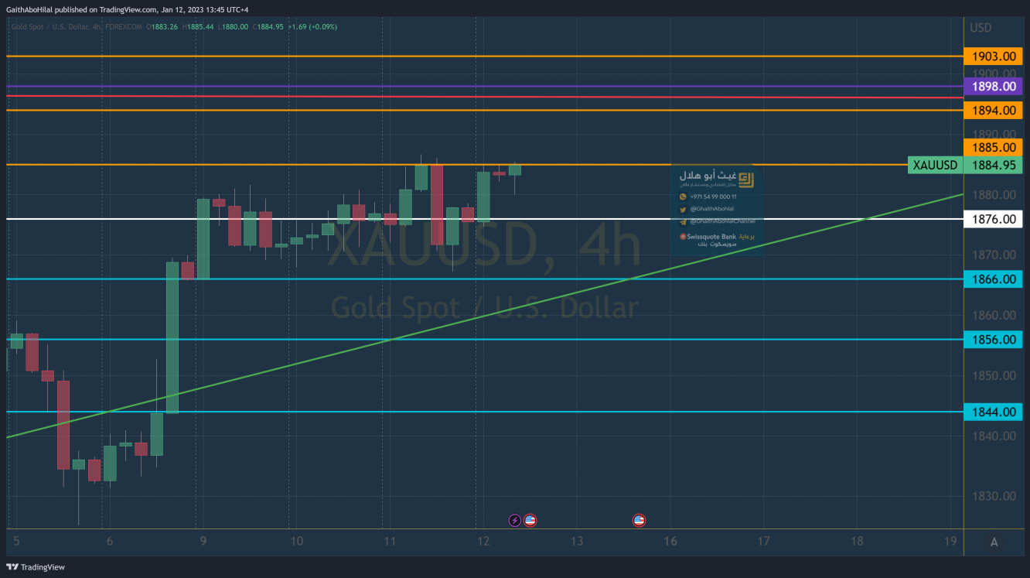This screenshot has height=578, width=1030.
Task: Click the 1830.00 tick on price axis
Action: coord(993,496)
